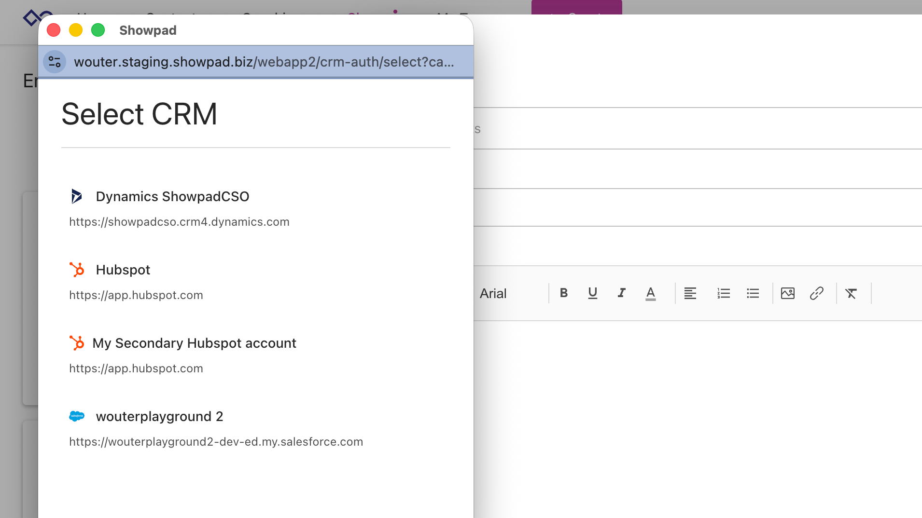The height and width of the screenshot is (518, 922).
Task: Close the Showpad popup window
Action: coord(54,30)
